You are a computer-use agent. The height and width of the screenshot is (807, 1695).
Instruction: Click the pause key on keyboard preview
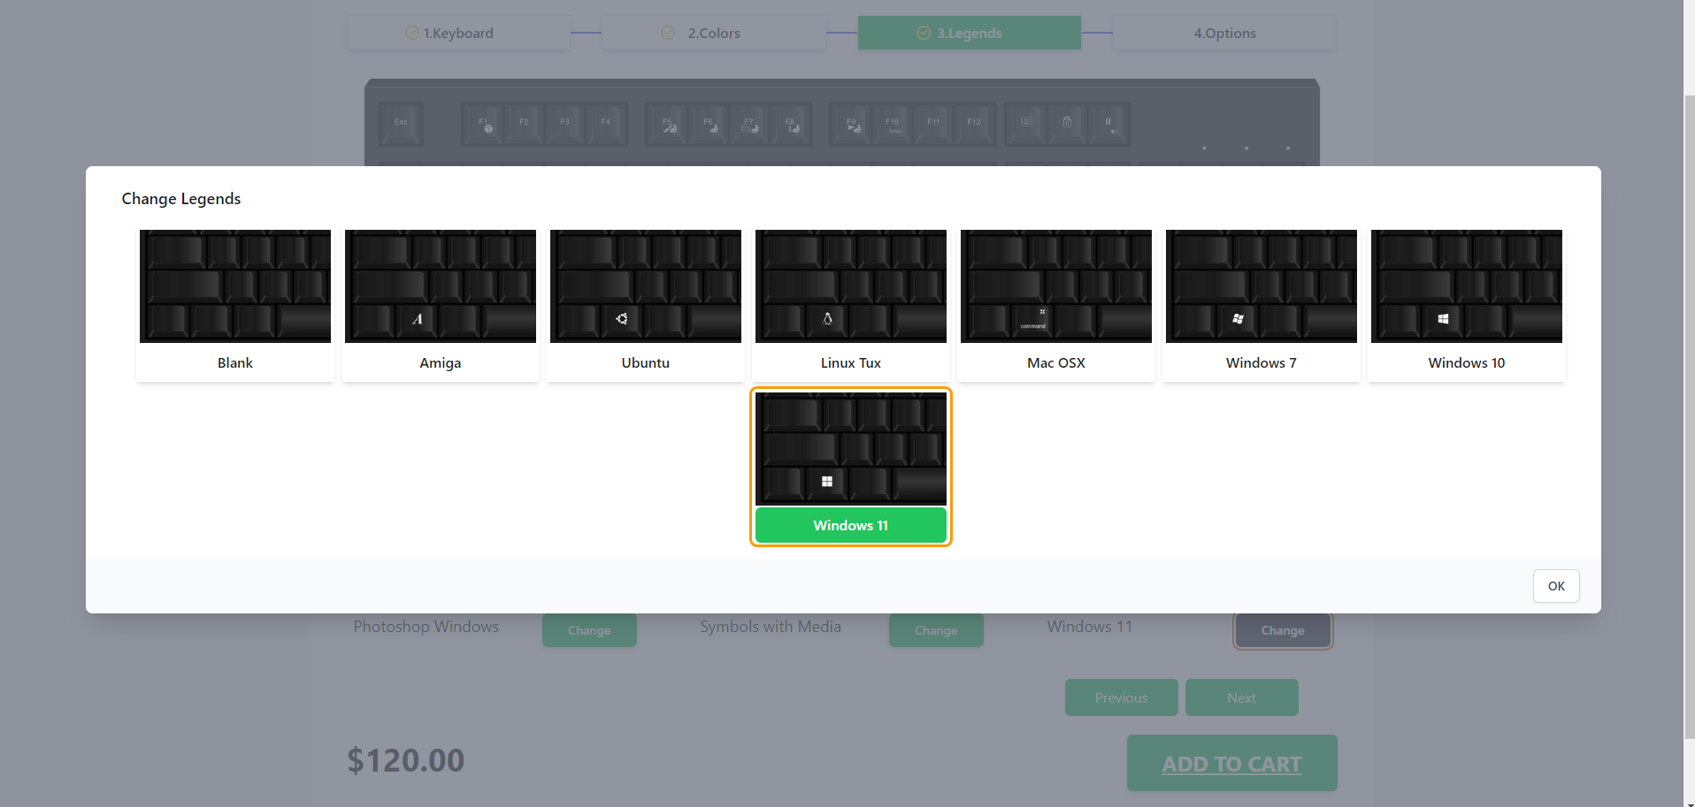[x=1108, y=124]
